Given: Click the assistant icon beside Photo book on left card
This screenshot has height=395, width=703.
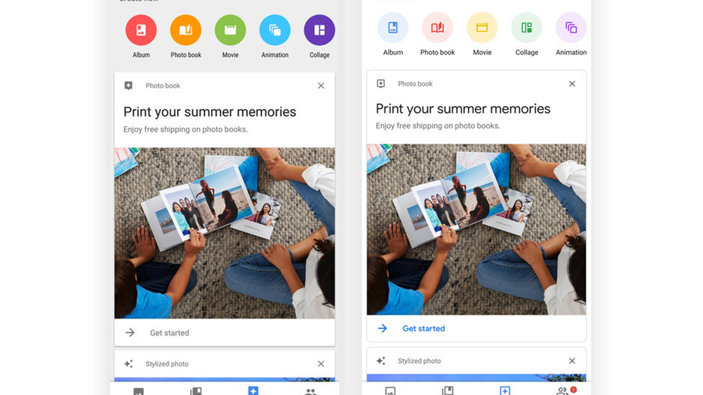Looking at the screenshot, I should point(128,86).
